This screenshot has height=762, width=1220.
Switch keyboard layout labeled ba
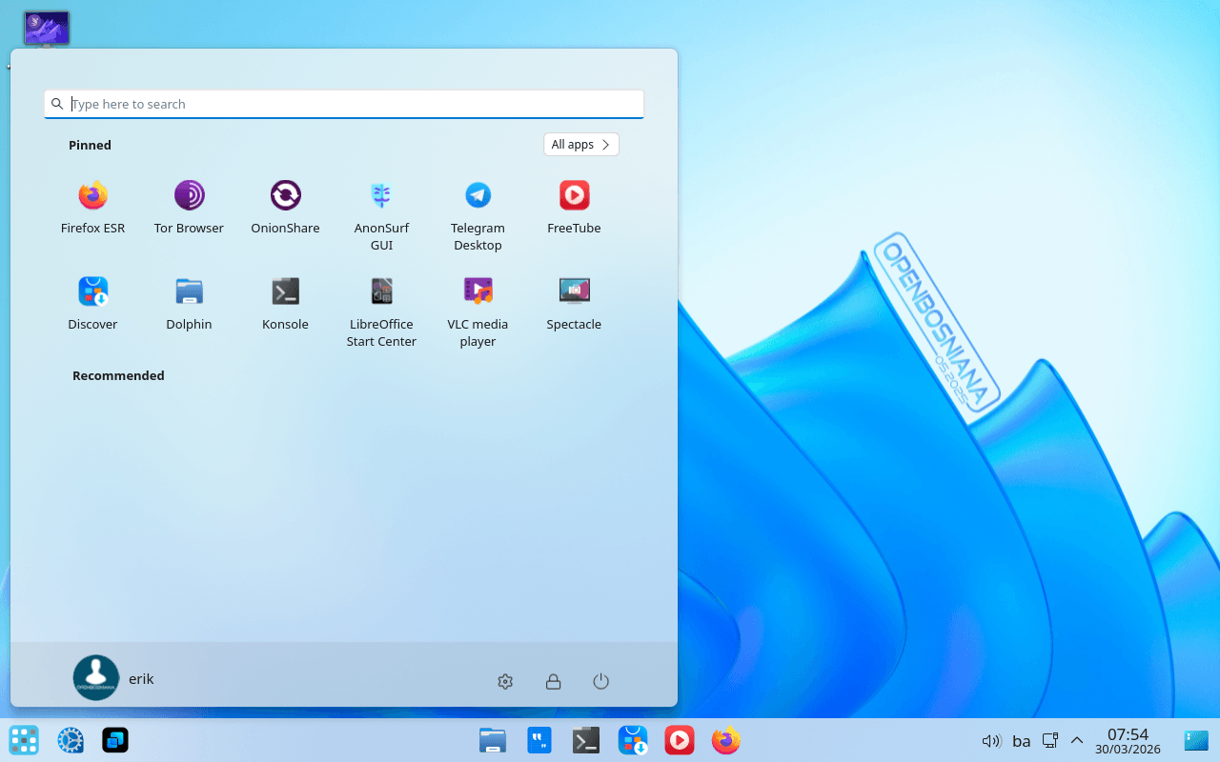pyautogui.click(x=1021, y=740)
